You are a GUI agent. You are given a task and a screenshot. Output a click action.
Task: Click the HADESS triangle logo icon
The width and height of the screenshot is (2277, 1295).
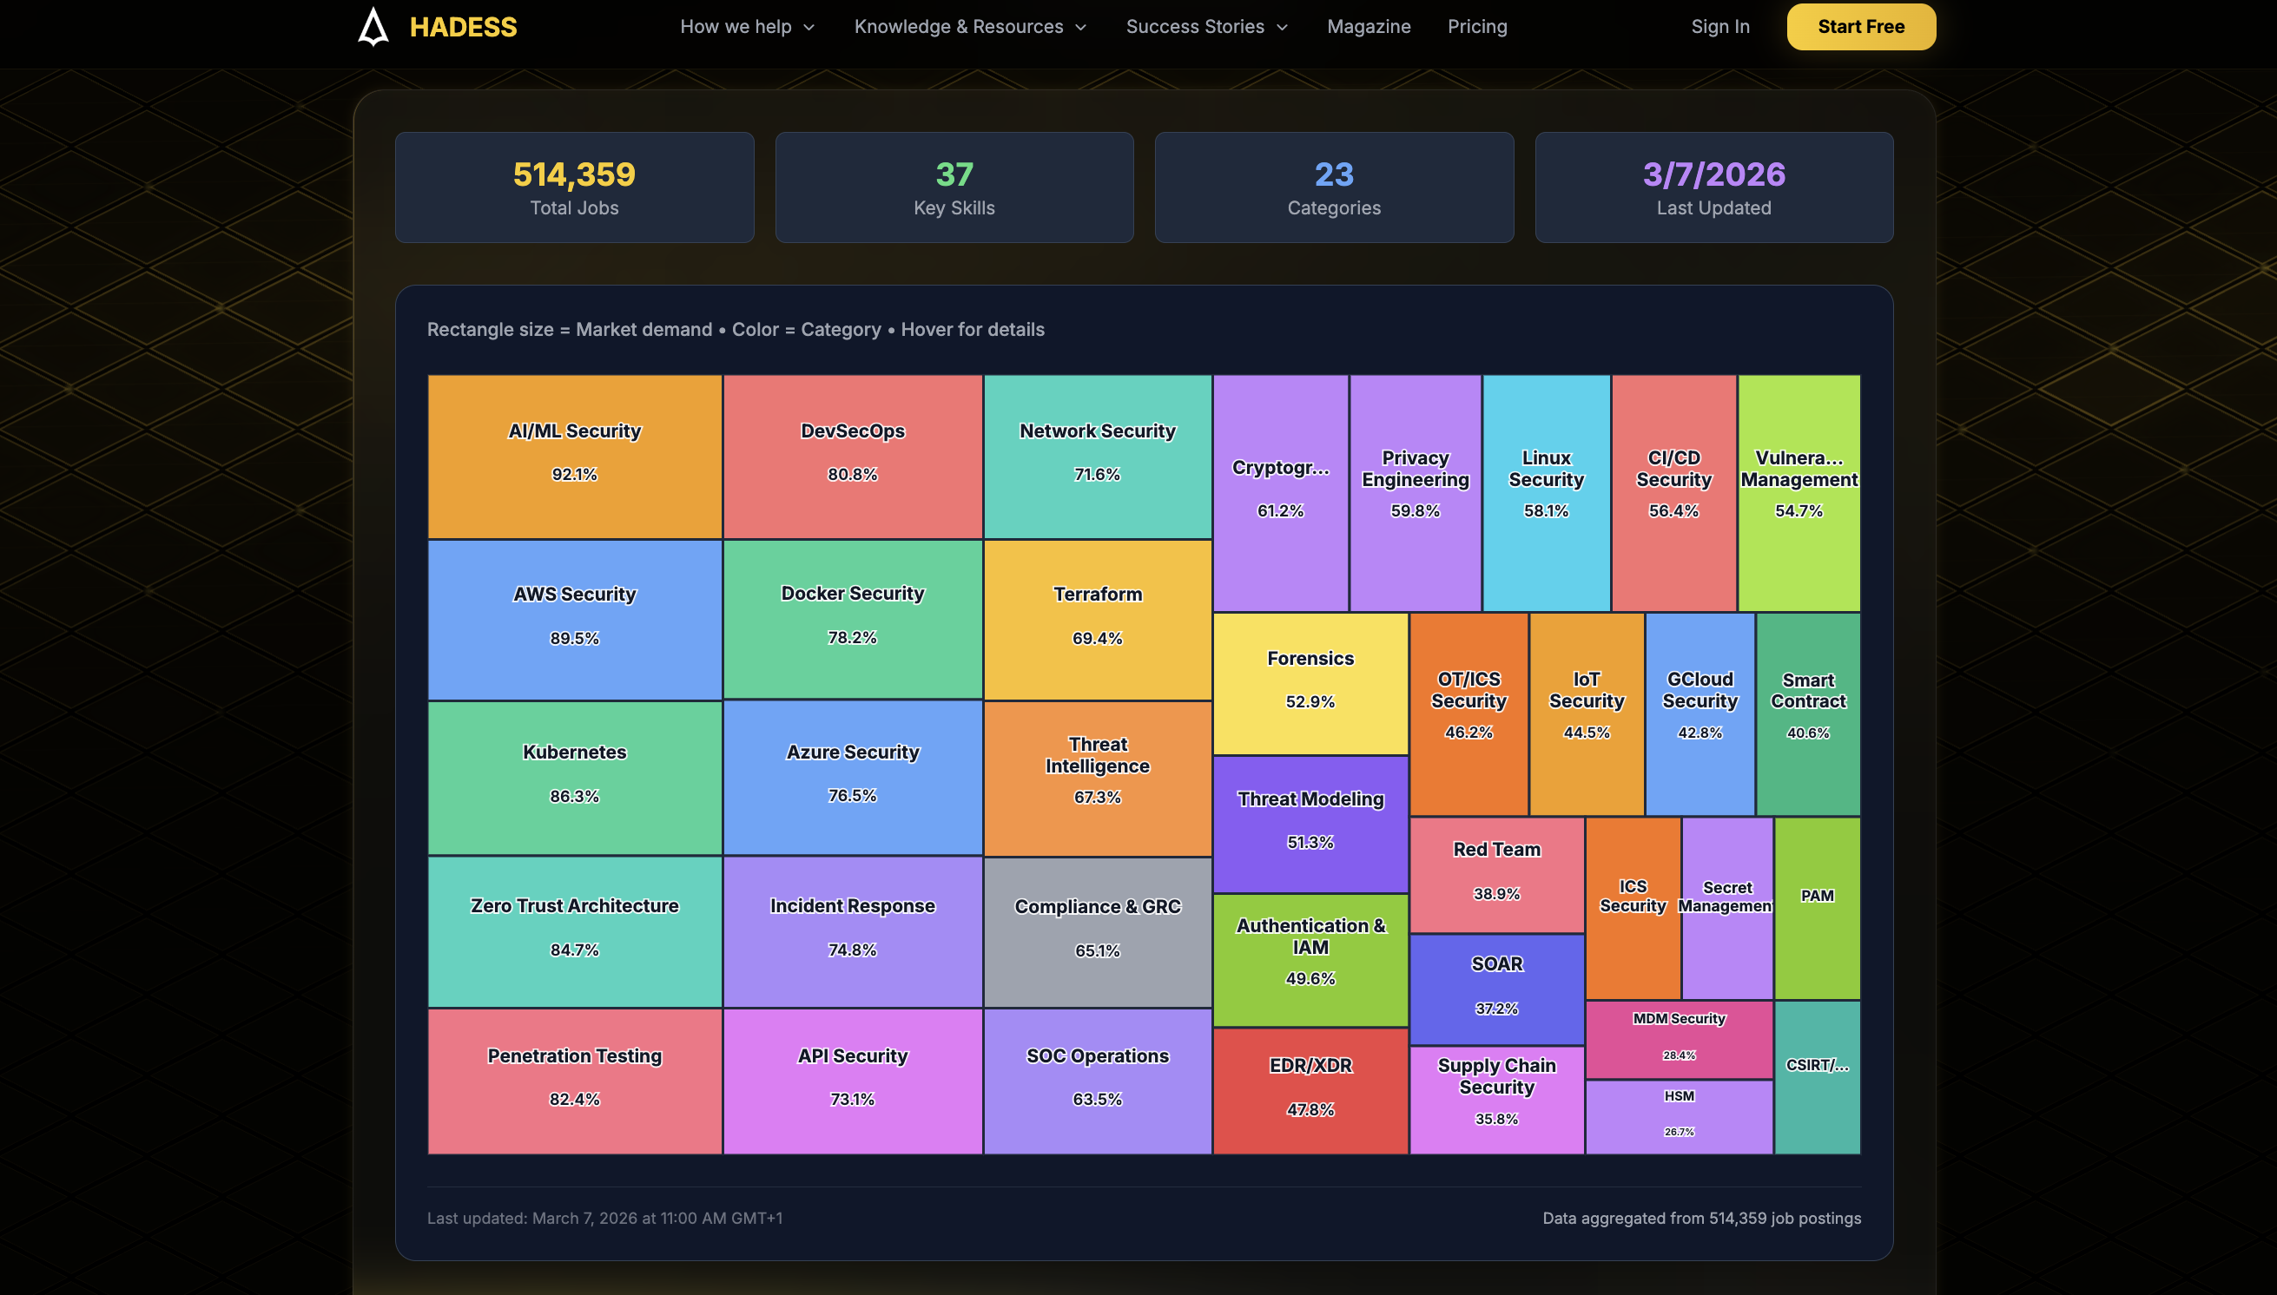pyautogui.click(x=372, y=27)
